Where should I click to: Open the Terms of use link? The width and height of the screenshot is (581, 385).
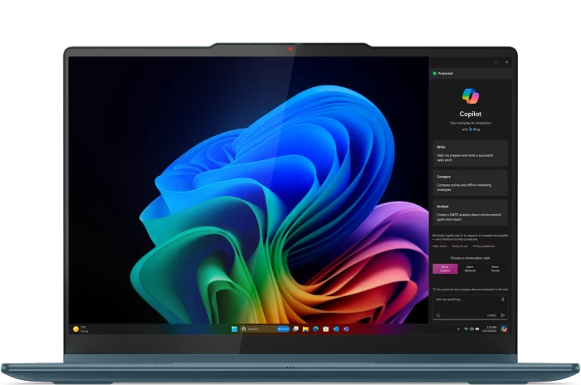click(x=460, y=246)
